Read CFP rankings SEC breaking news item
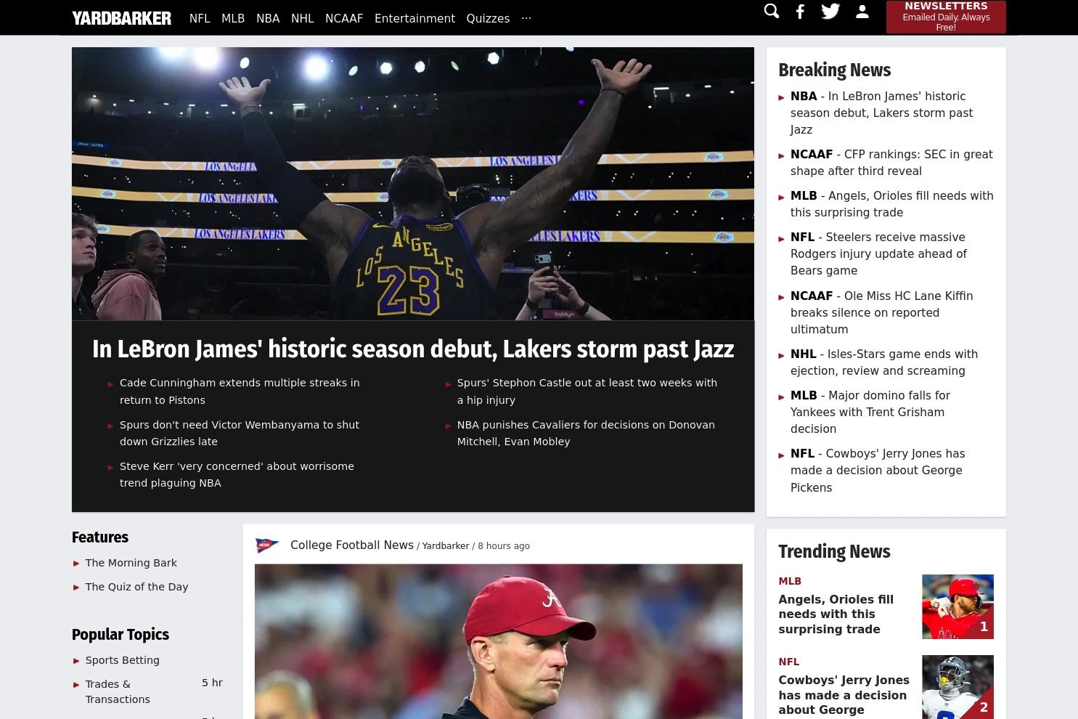This screenshot has height=719, width=1078. pos(891,163)
